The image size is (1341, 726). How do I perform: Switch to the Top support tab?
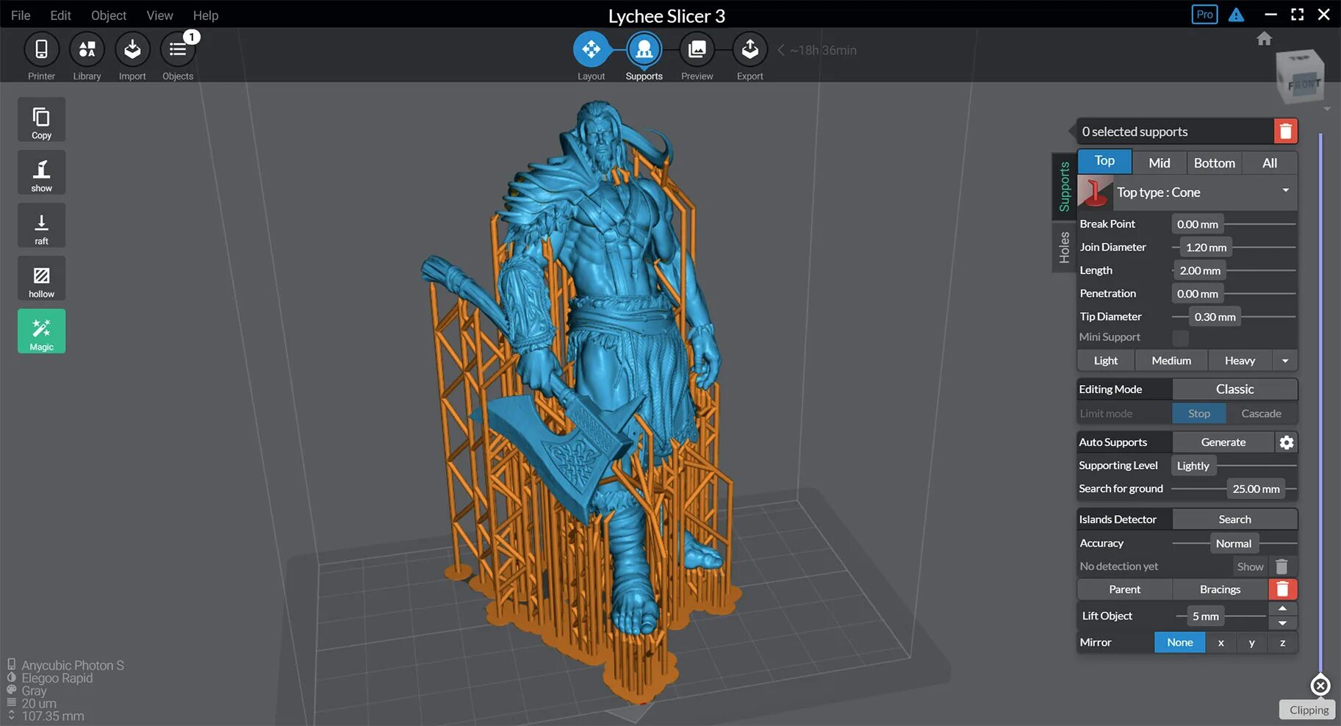coord(1104,161)
